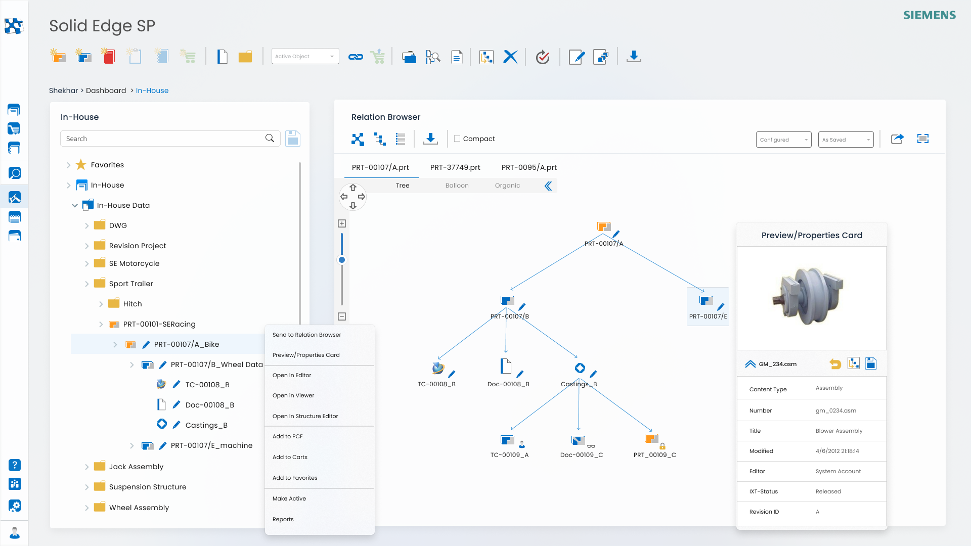Image resolution: width=971 pixels, height=546 pixels.
Task: Collapse the GM_234.asm card chevron
Action: tap(751, 364)
